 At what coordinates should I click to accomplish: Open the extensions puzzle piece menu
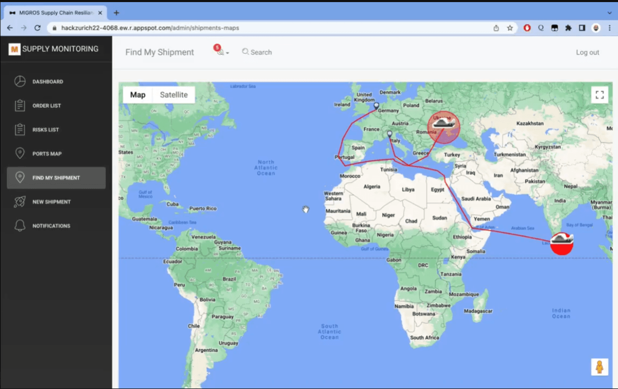(x=568, y=28)
